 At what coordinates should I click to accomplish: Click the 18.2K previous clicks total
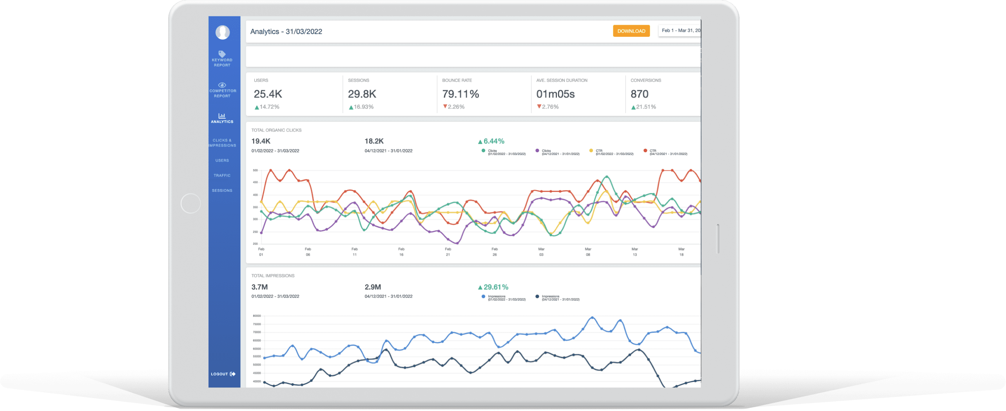pos(374,141)
